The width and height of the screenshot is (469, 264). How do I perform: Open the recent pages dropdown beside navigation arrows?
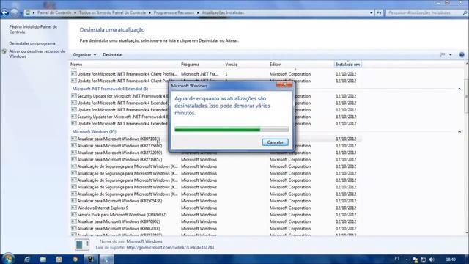21,13
